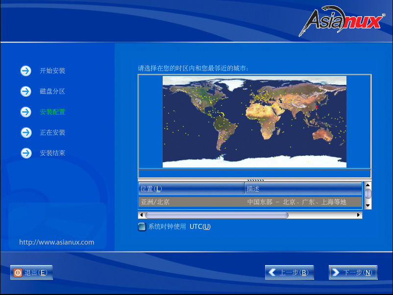The width and height of the screenshot is (393, 295).
Task: Click the 上一步(B) button to go back
Action: pyautogui.click(x=290, y=272)
